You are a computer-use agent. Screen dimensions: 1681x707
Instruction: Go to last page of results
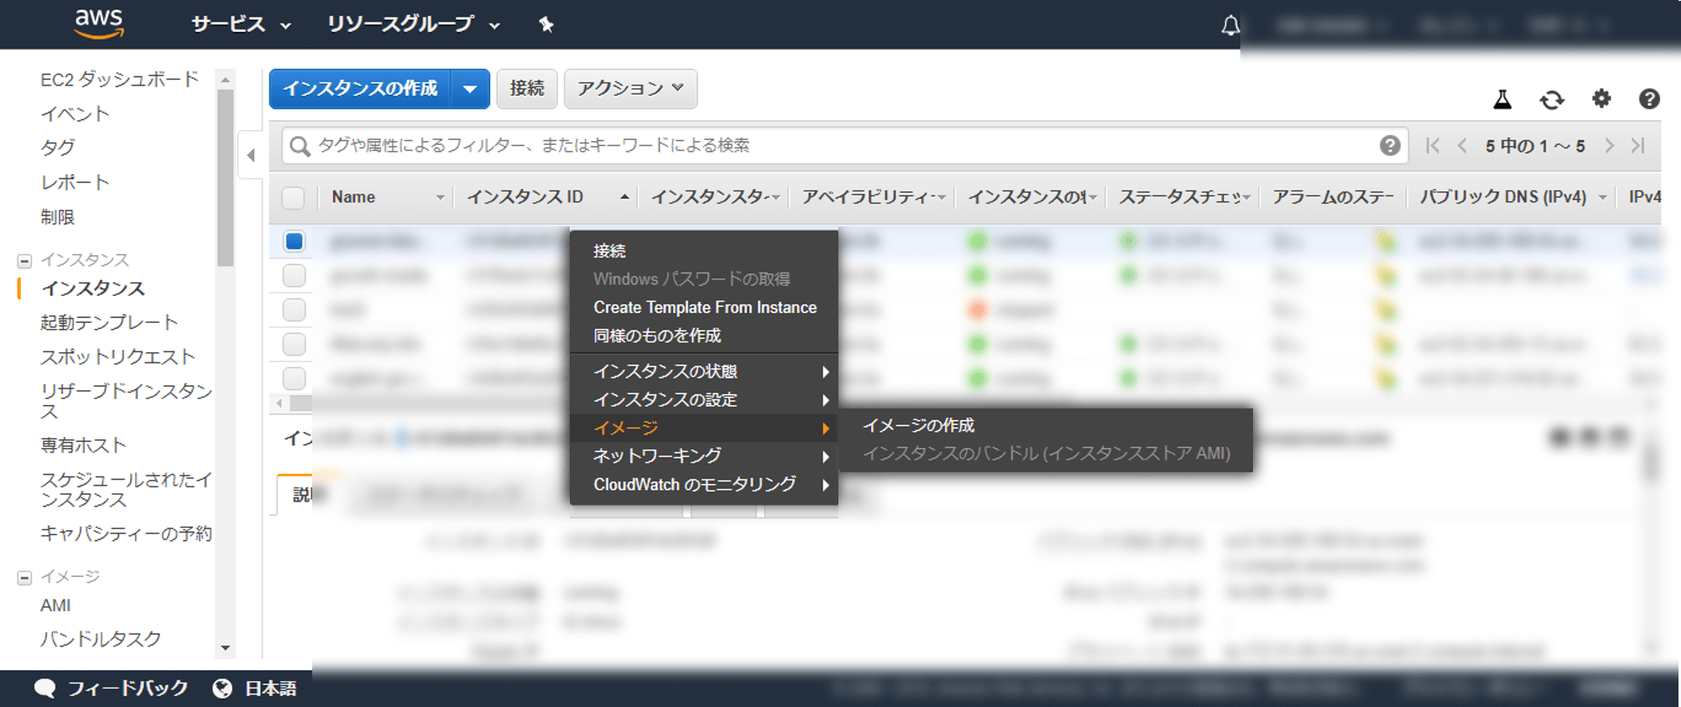point(1637,146)
